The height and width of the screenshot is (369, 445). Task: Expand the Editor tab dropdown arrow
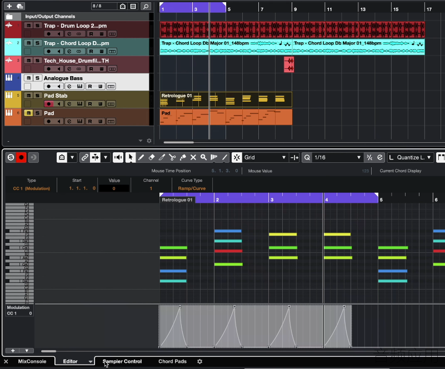91,362
